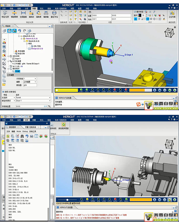Screen dimensions: 179x224
Task: Toggle LIMIT indicator in top window status bar
Action: 81,90
